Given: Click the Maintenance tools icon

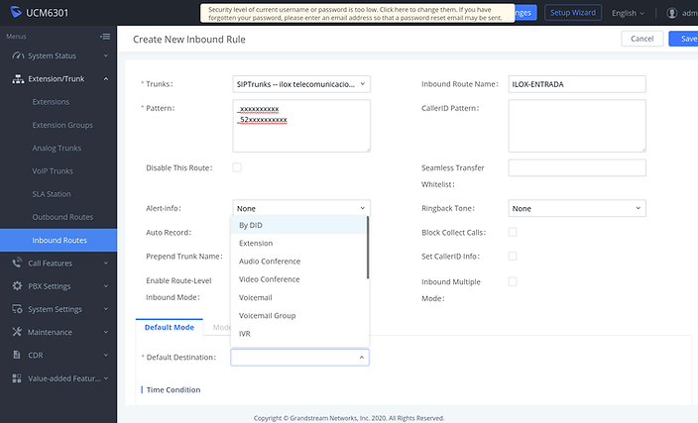Looking at the screenshot, I should pyautogui.click(x=17, y=332).
